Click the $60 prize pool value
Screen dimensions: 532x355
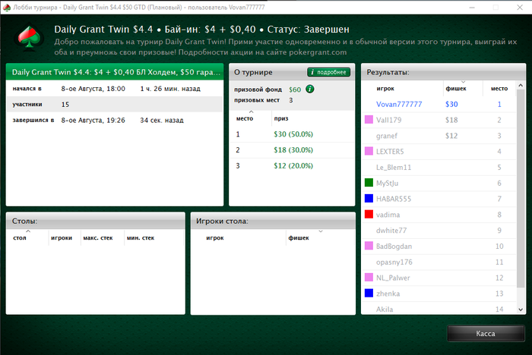pyautogui.click(x=295, y=90)
